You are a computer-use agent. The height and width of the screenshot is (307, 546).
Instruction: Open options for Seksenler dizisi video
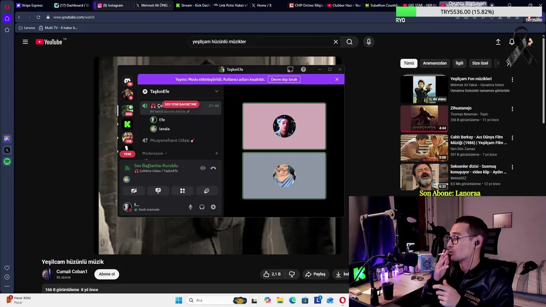point(512,167)
